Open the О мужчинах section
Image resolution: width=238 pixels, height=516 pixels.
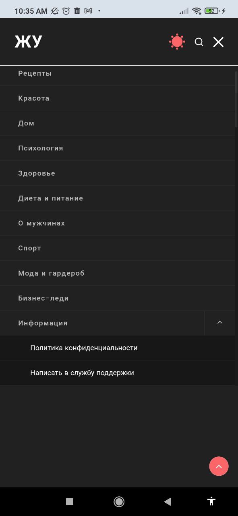click(x=118, y=223)
